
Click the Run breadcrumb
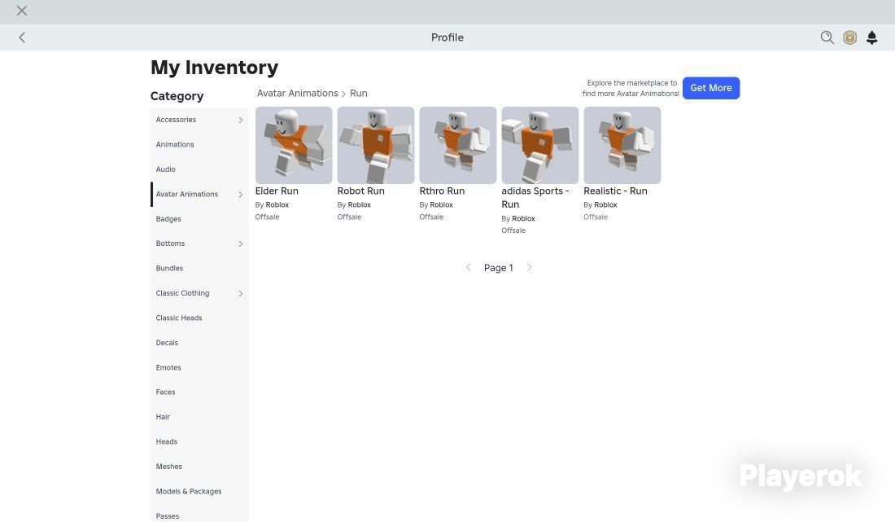(359, 93)
